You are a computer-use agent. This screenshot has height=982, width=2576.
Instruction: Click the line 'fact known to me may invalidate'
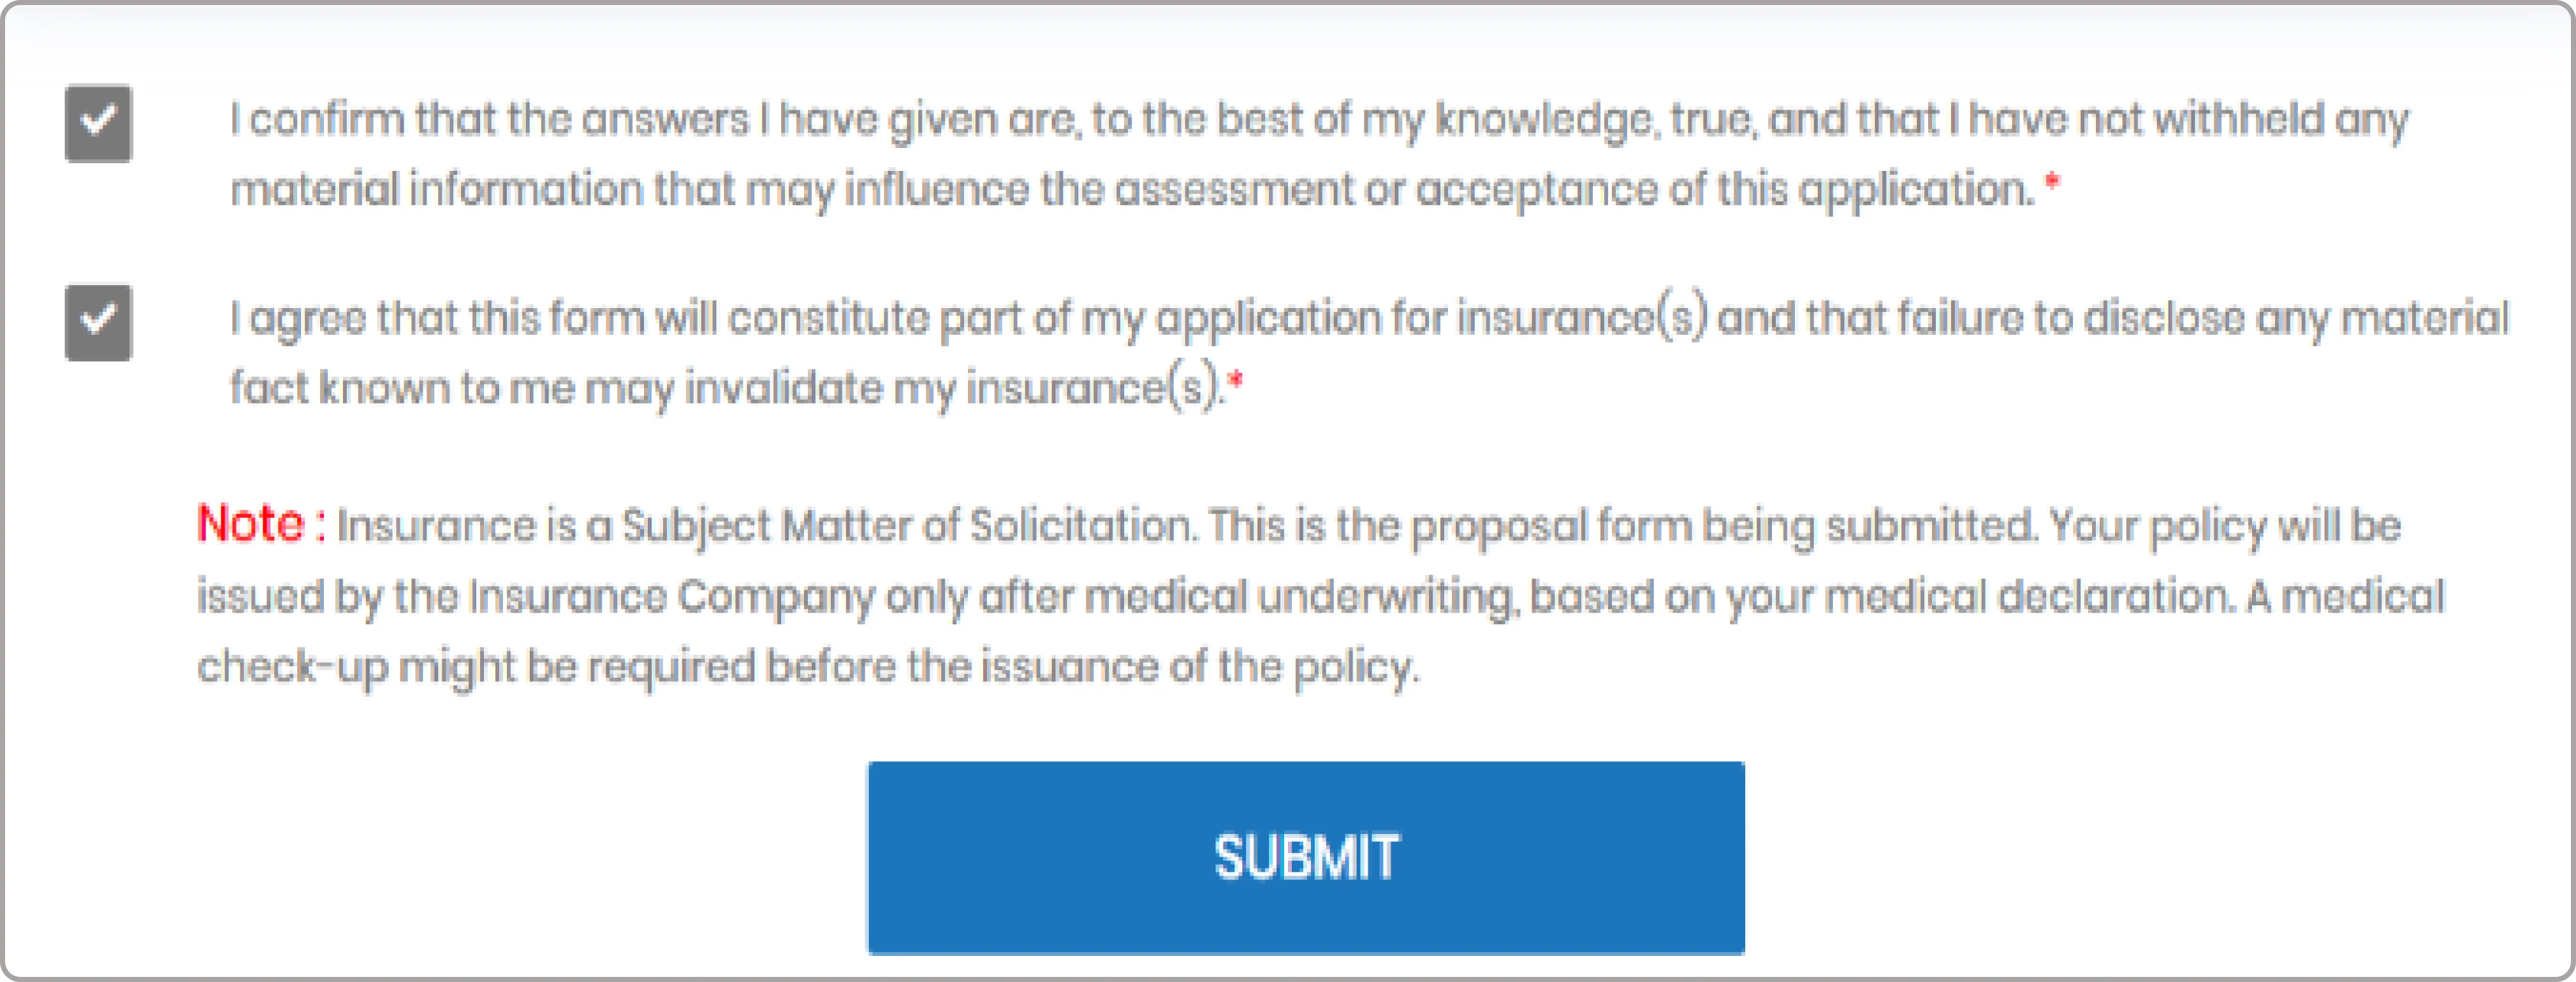pyautogui.click(x=726, y=388)
